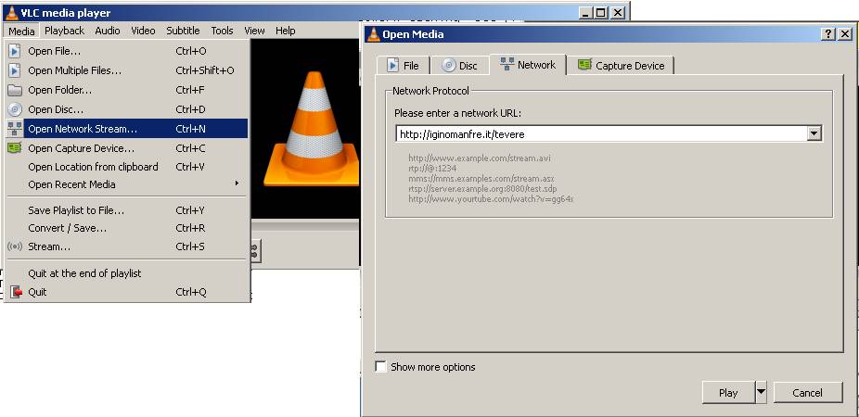This screenshot has height=417, width=859.
Task: Choose Quit from the Media menu
Action: pos(126,292)
